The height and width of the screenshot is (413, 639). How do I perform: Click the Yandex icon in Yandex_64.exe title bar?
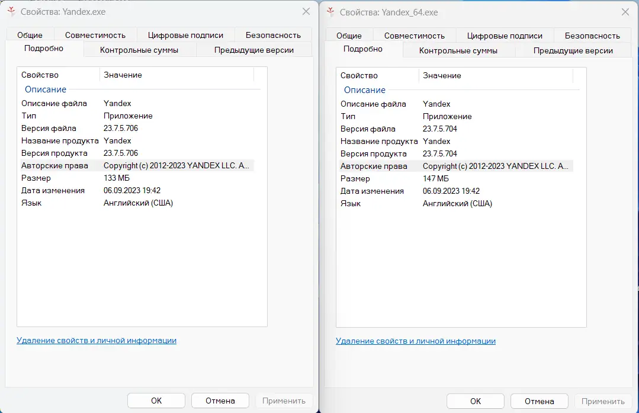coord(330,12)
